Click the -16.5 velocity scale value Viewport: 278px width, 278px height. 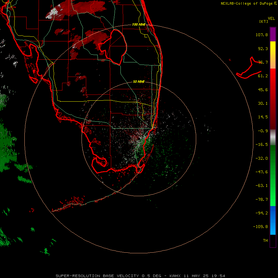coord(262,145)
